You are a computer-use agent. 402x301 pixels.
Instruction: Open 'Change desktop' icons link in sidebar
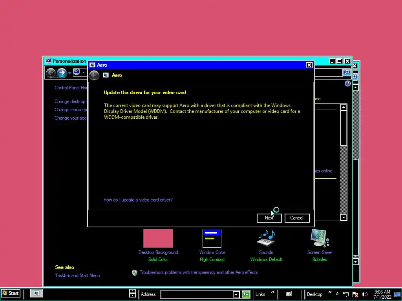tap(71, 102)
